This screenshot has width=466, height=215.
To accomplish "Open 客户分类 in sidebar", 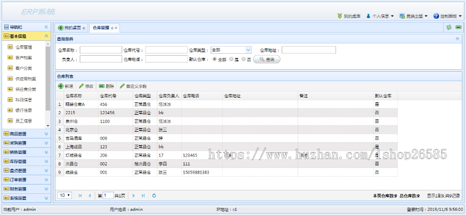I will pos(23,68).
